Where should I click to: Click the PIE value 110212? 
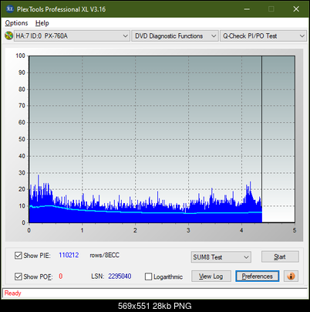click(x=69, y=255)
